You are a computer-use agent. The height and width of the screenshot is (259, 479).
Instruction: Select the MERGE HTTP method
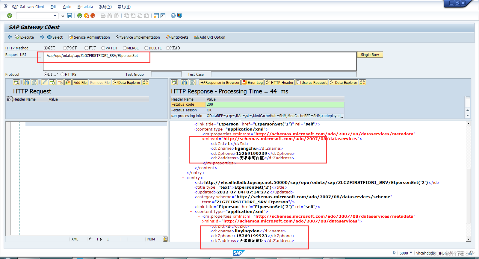pos(125,48)
